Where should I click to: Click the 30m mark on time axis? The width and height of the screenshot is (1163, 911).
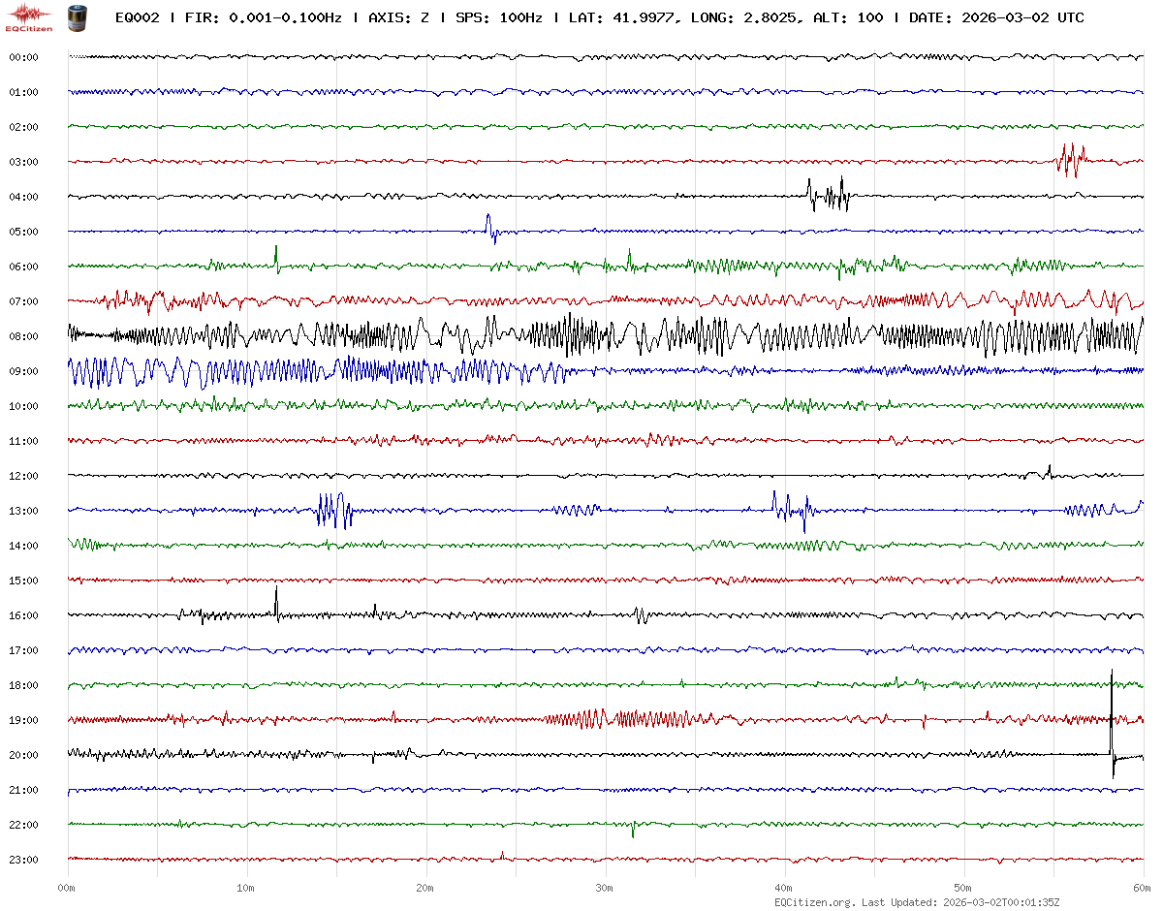click(x=604, y=888)
